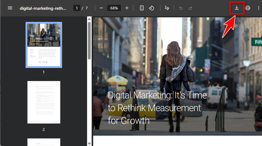Screen dimensions: 262x146
Task: Zoom in with the plus button
Action: point(127,8)
